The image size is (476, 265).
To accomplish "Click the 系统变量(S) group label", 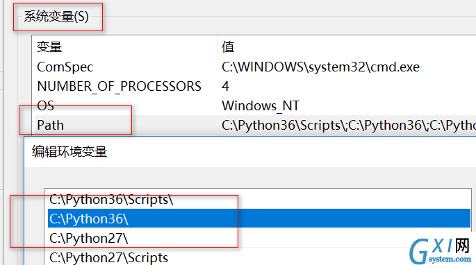I will (x=56, y=17).
